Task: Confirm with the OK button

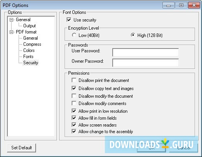Action: pos(151,148)
